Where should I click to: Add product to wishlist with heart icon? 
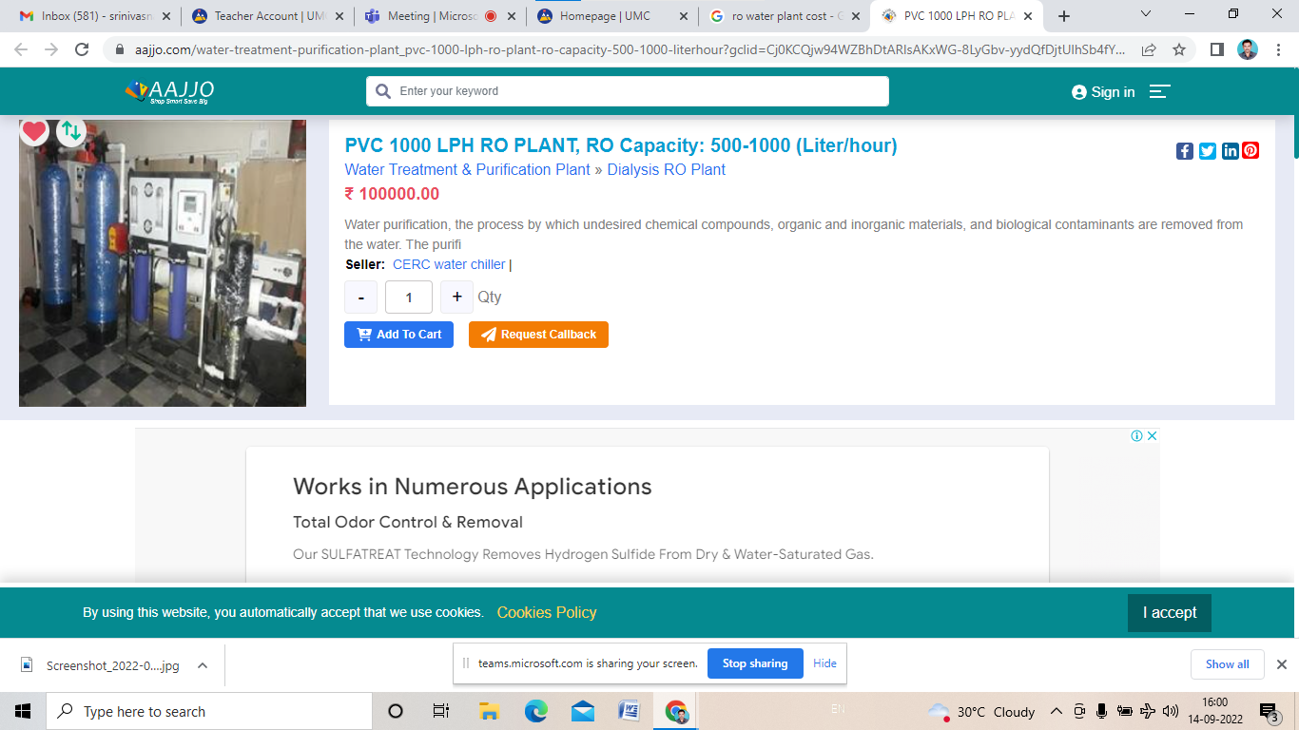tap(34, 131)
